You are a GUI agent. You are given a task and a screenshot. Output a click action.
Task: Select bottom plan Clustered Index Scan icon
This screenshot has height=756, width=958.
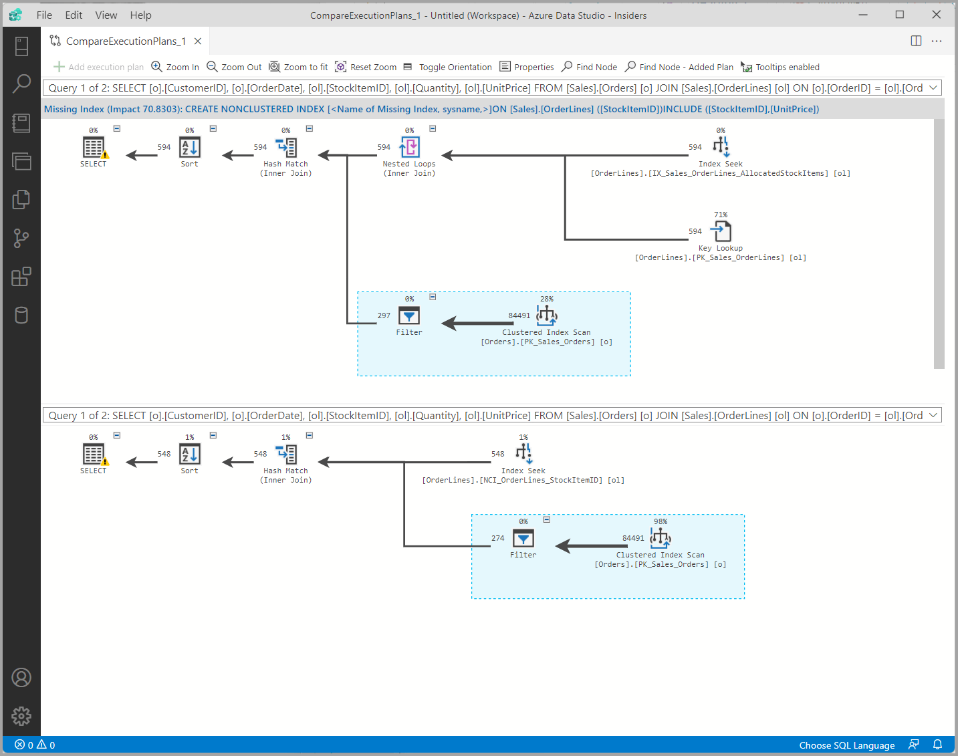click(661, 538)
